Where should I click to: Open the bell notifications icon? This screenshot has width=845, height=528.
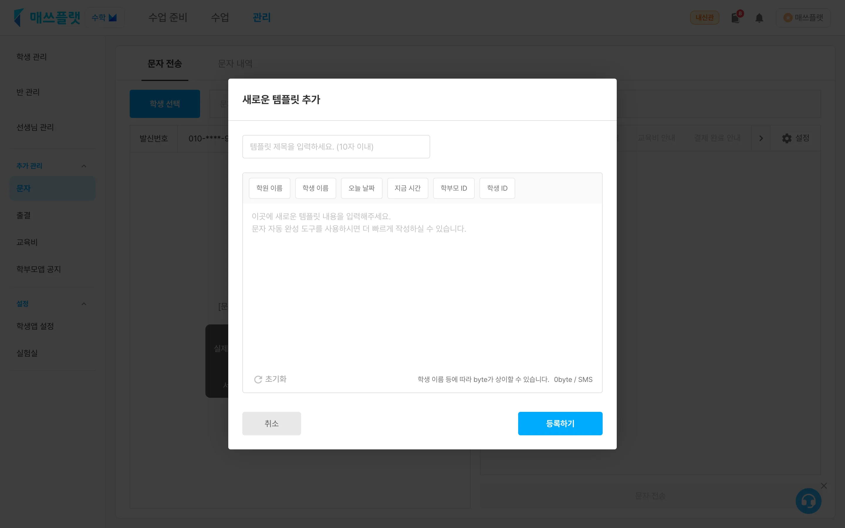click(759, 18)
